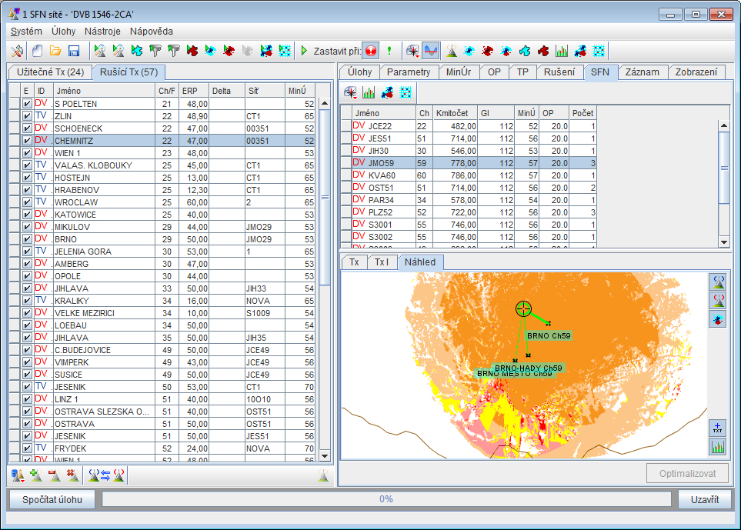Viewport: 741px width, 530px height.
Task: Open the Systém menu
Action: tap(27, 32)
